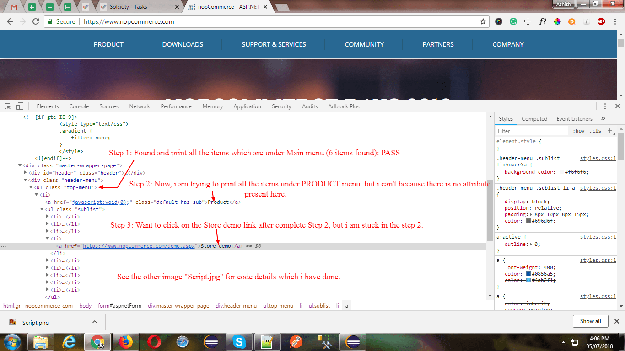Collapse the ul top-menu node
The width and height of the screenshot is (625, 351).
coord(31,187)
